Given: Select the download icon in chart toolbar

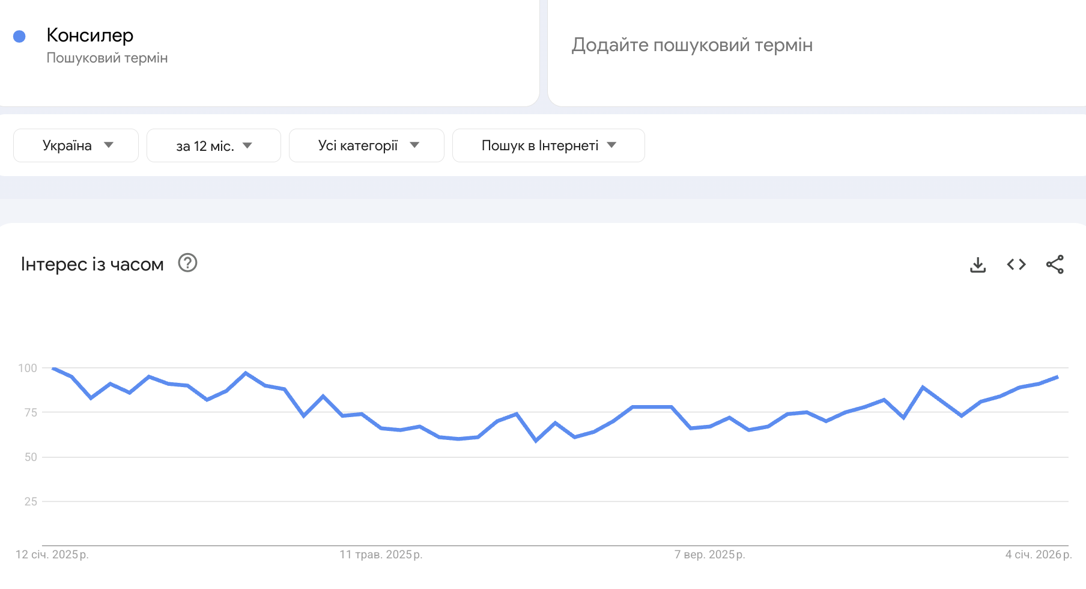Looking at the screenshot, I should [x=978, y=264].
